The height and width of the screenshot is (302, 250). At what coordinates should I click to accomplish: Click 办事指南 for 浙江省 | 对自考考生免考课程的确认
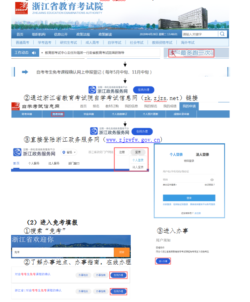(x=101, y=291)
